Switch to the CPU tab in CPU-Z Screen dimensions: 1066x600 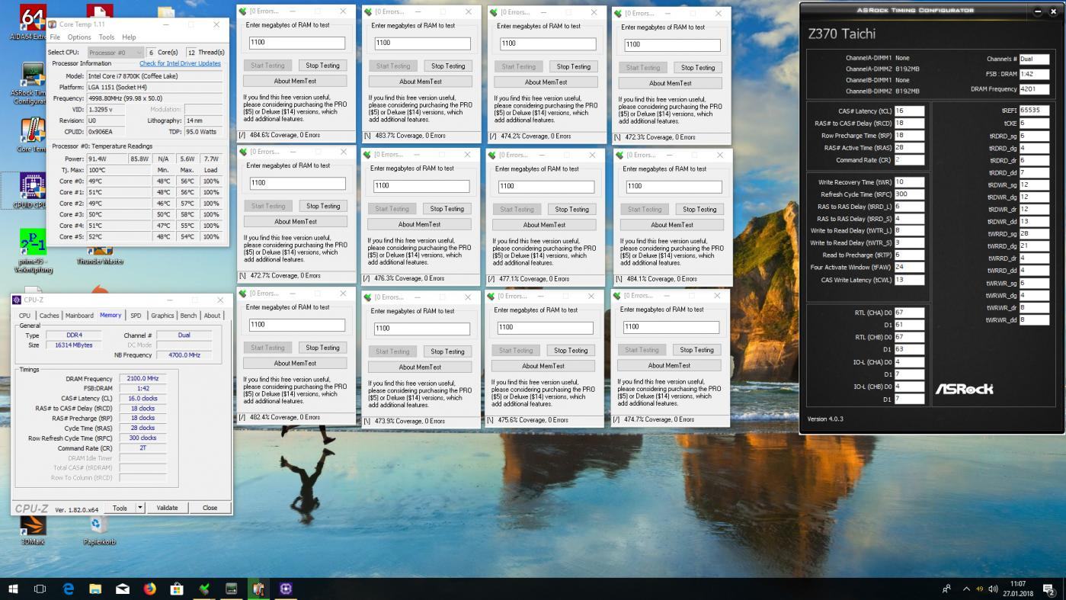(25, 315)
